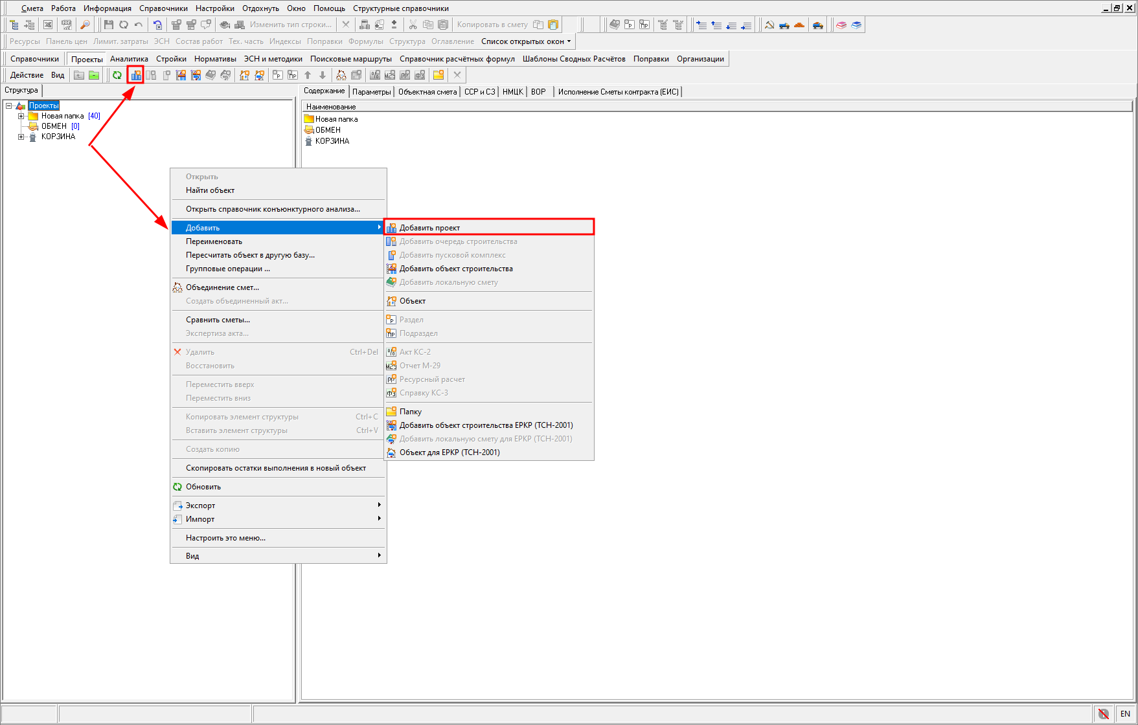
Task: Click the gray up arrow toolbar icon
Action: pos(308,75)
